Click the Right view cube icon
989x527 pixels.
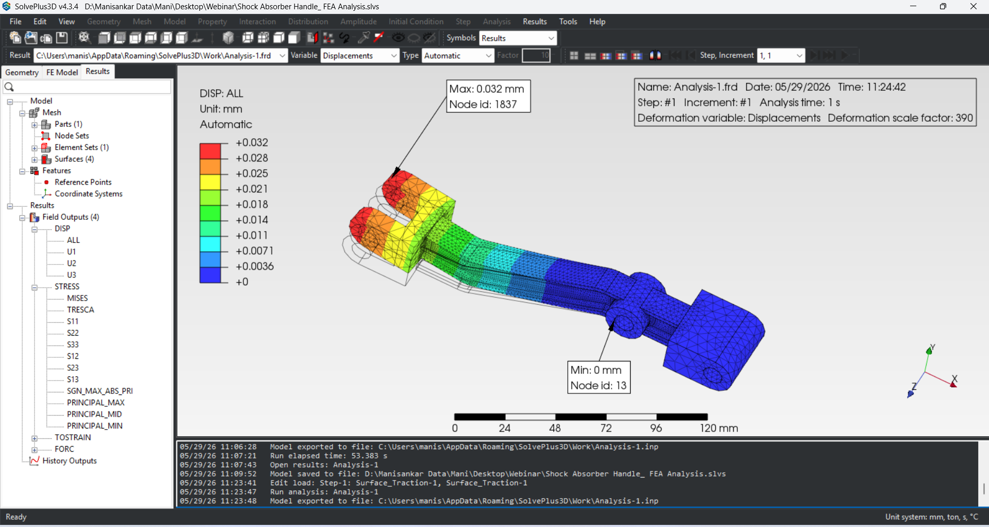coord(182,38)
